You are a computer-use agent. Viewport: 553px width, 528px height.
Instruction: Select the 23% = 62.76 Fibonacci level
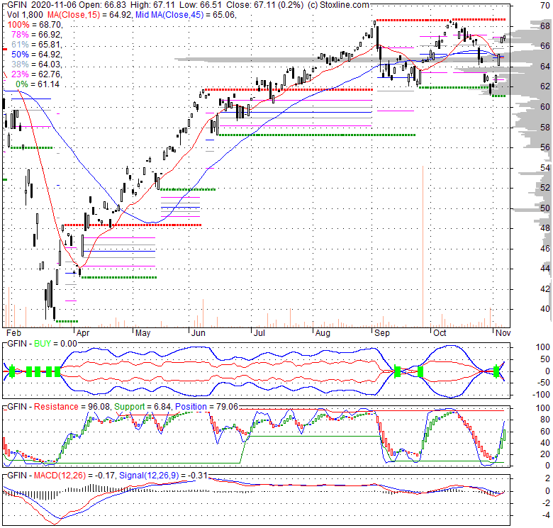(37, 74)
